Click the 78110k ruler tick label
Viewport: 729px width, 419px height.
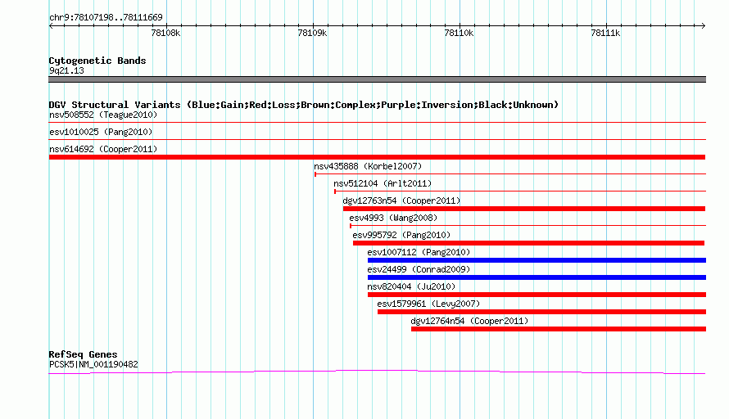[459, 33]
